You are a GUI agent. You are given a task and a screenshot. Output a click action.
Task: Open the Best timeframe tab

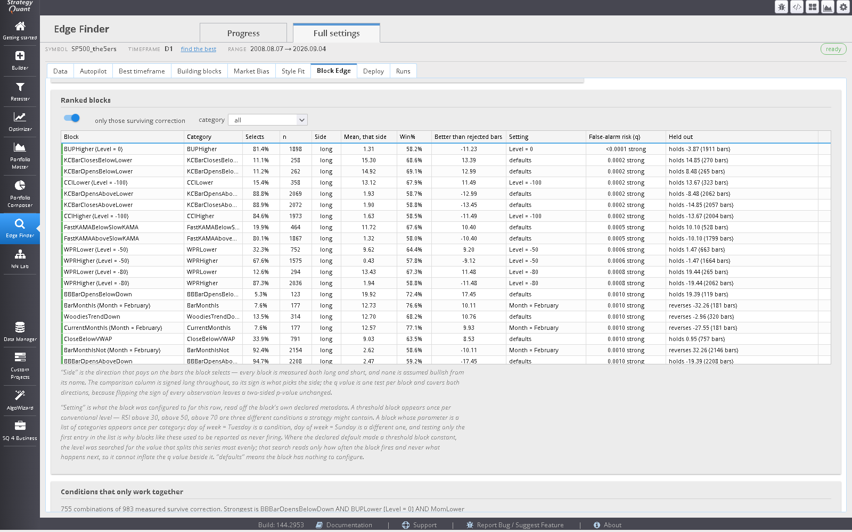coord(142,71)
